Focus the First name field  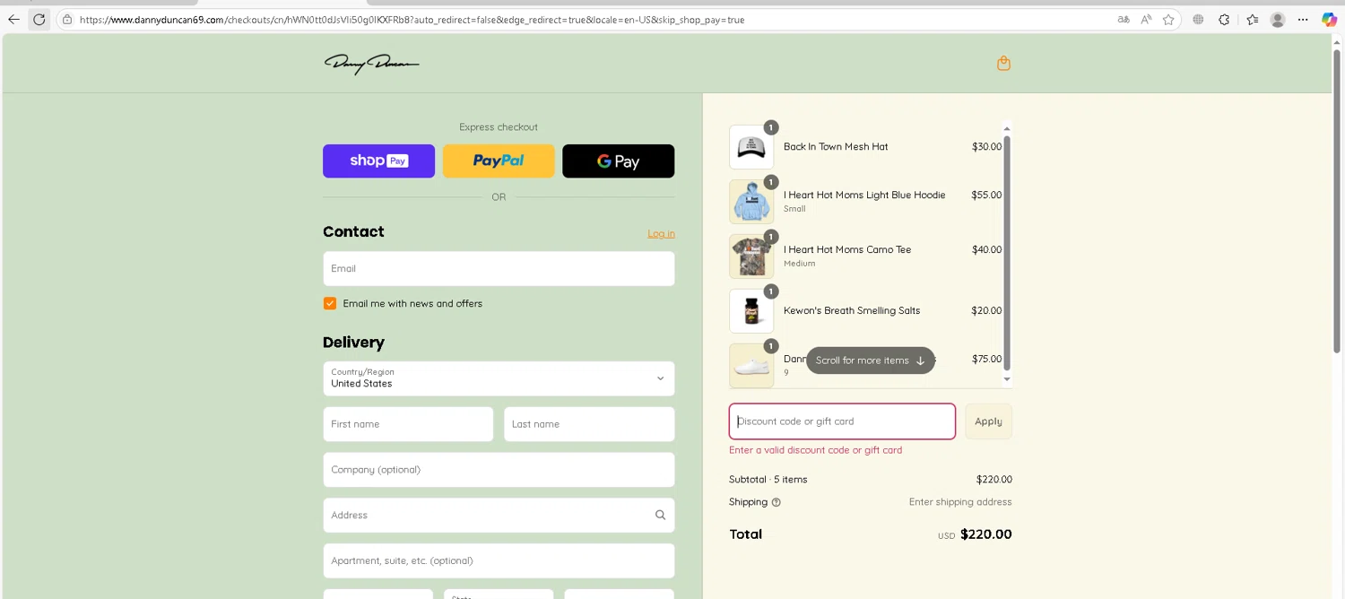tap(408, 424)
